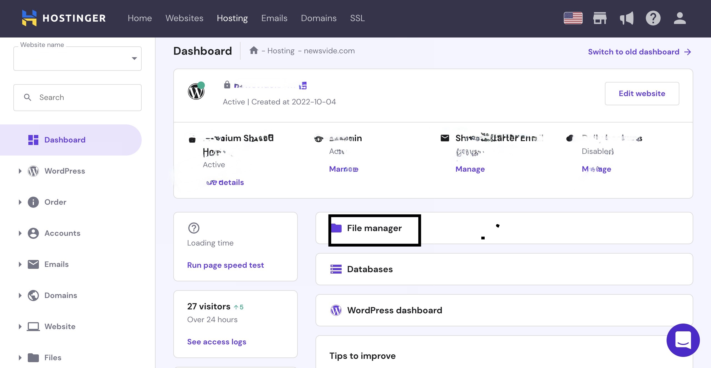Click Hosting in the breadcrumb
This screenshot has height=368, width=711.
point(281,51)
